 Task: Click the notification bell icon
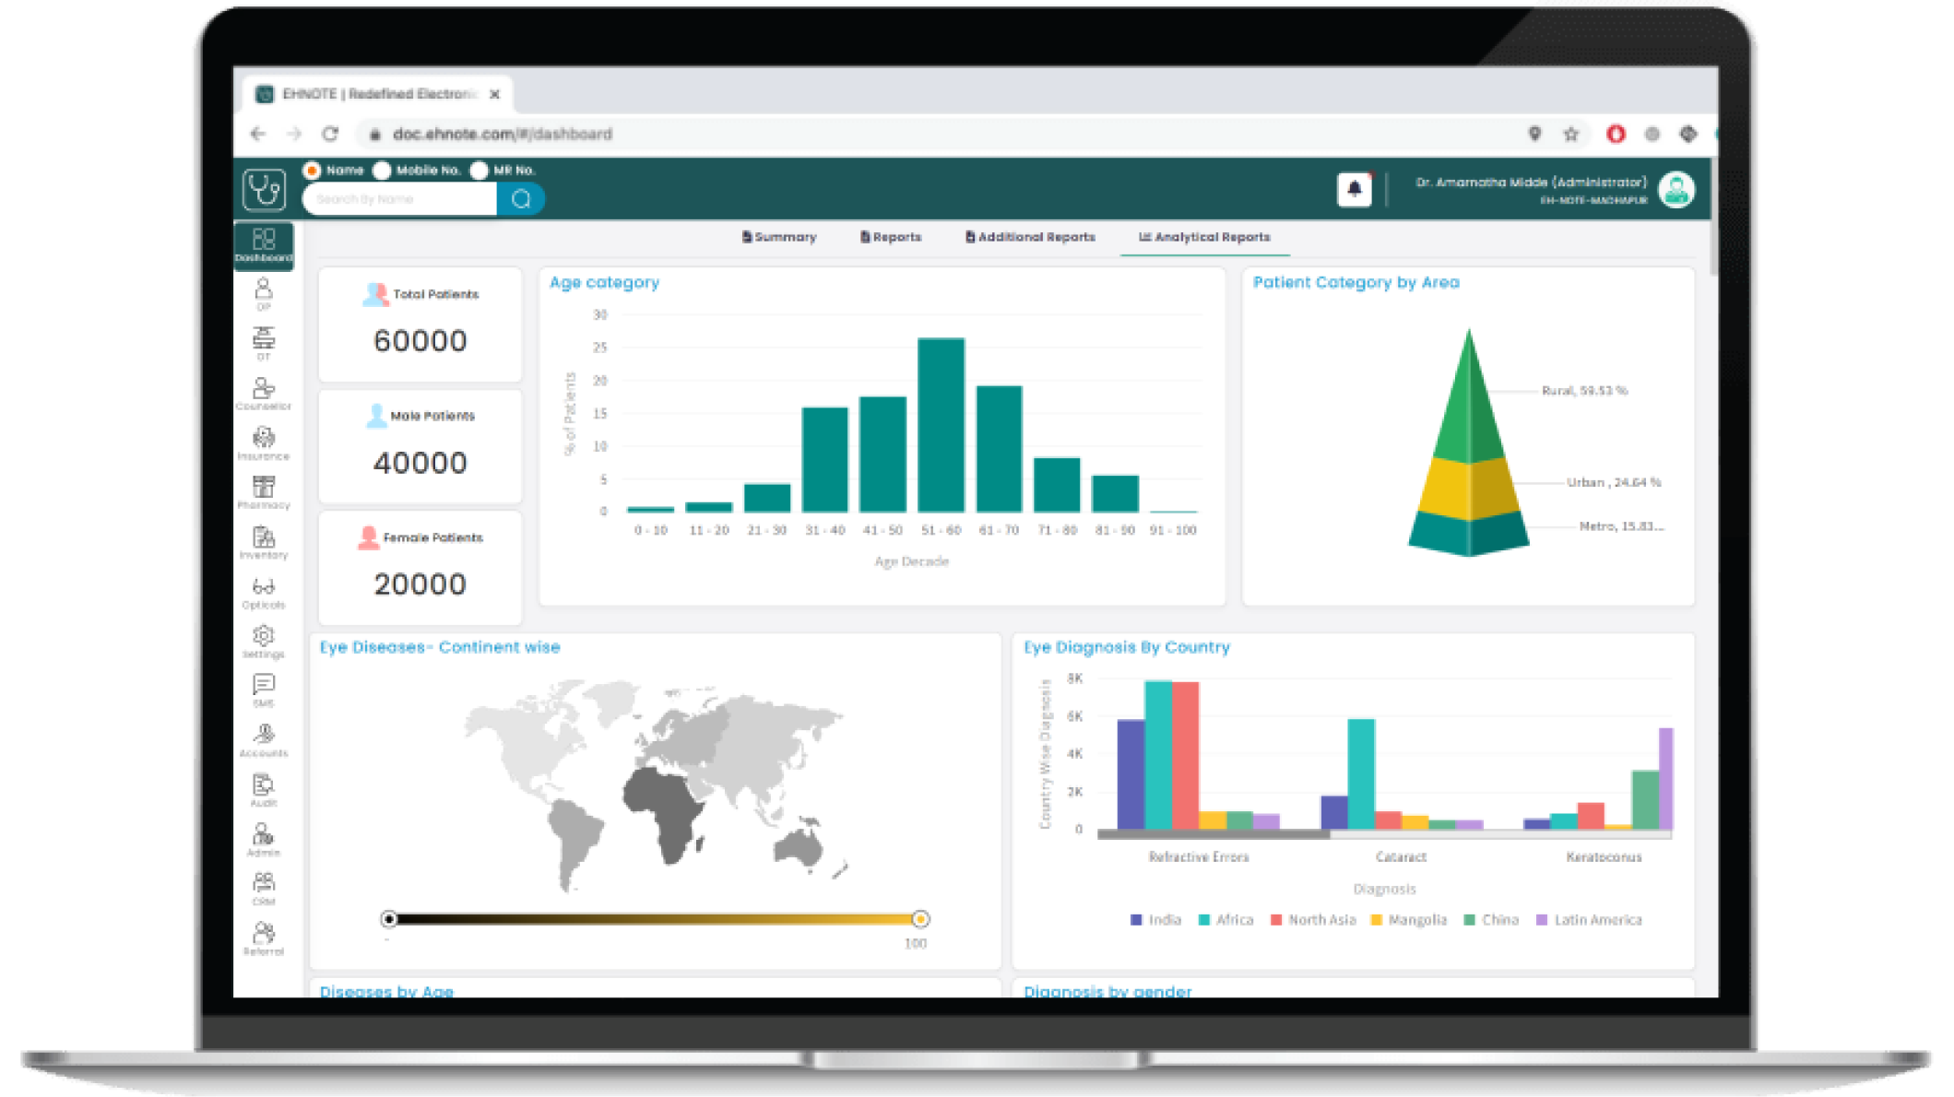click(1355, 188)
